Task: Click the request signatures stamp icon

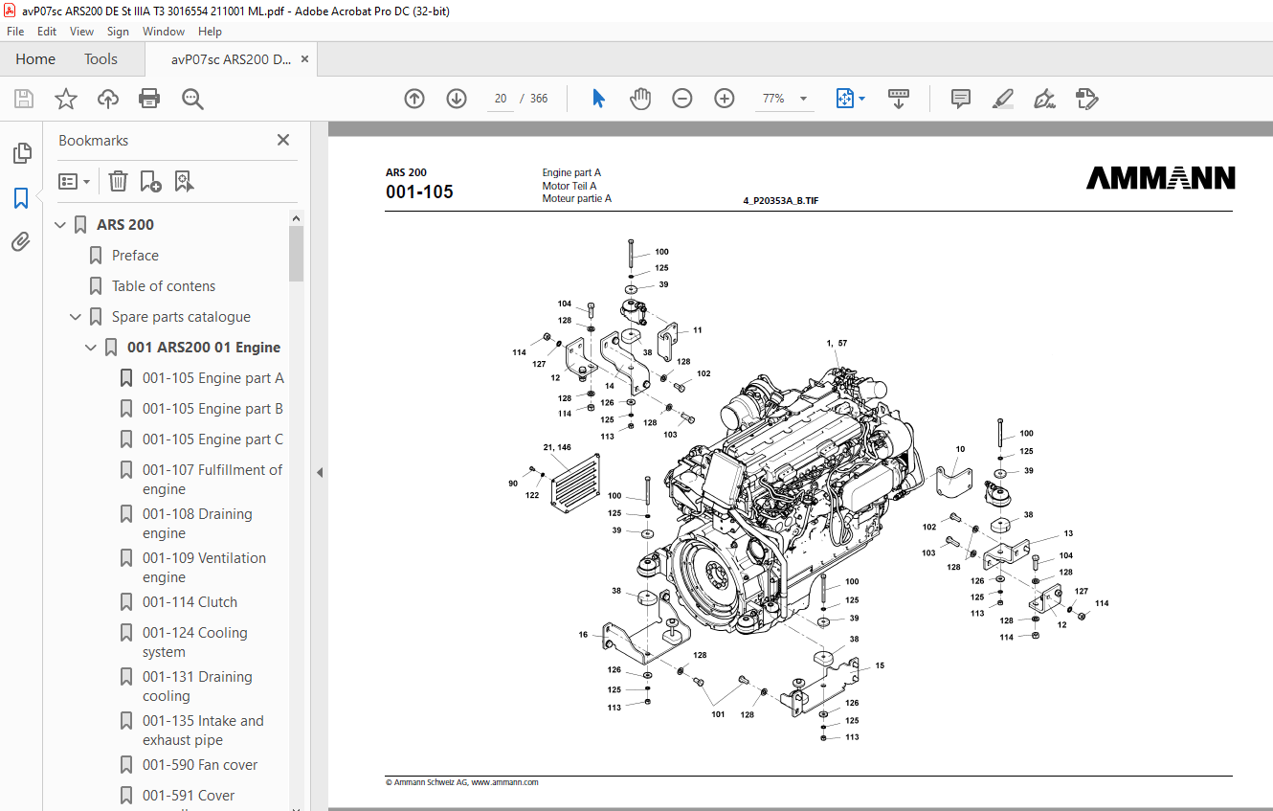Action: tap(1086, 99)
